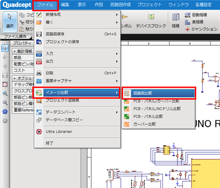Viewport: 220px width, 188px height.
Task: Open the 回路図作成 menu
Action: click(x=121, y=5)
